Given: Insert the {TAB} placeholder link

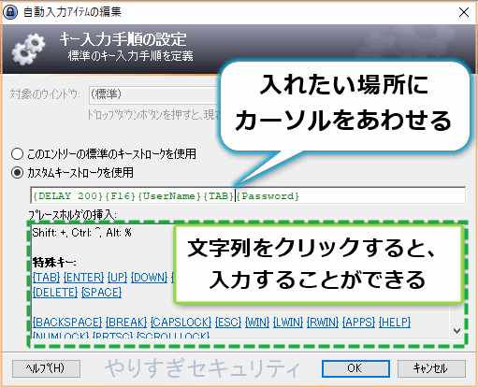Looking at the screenshot, I should pos(46,277).
